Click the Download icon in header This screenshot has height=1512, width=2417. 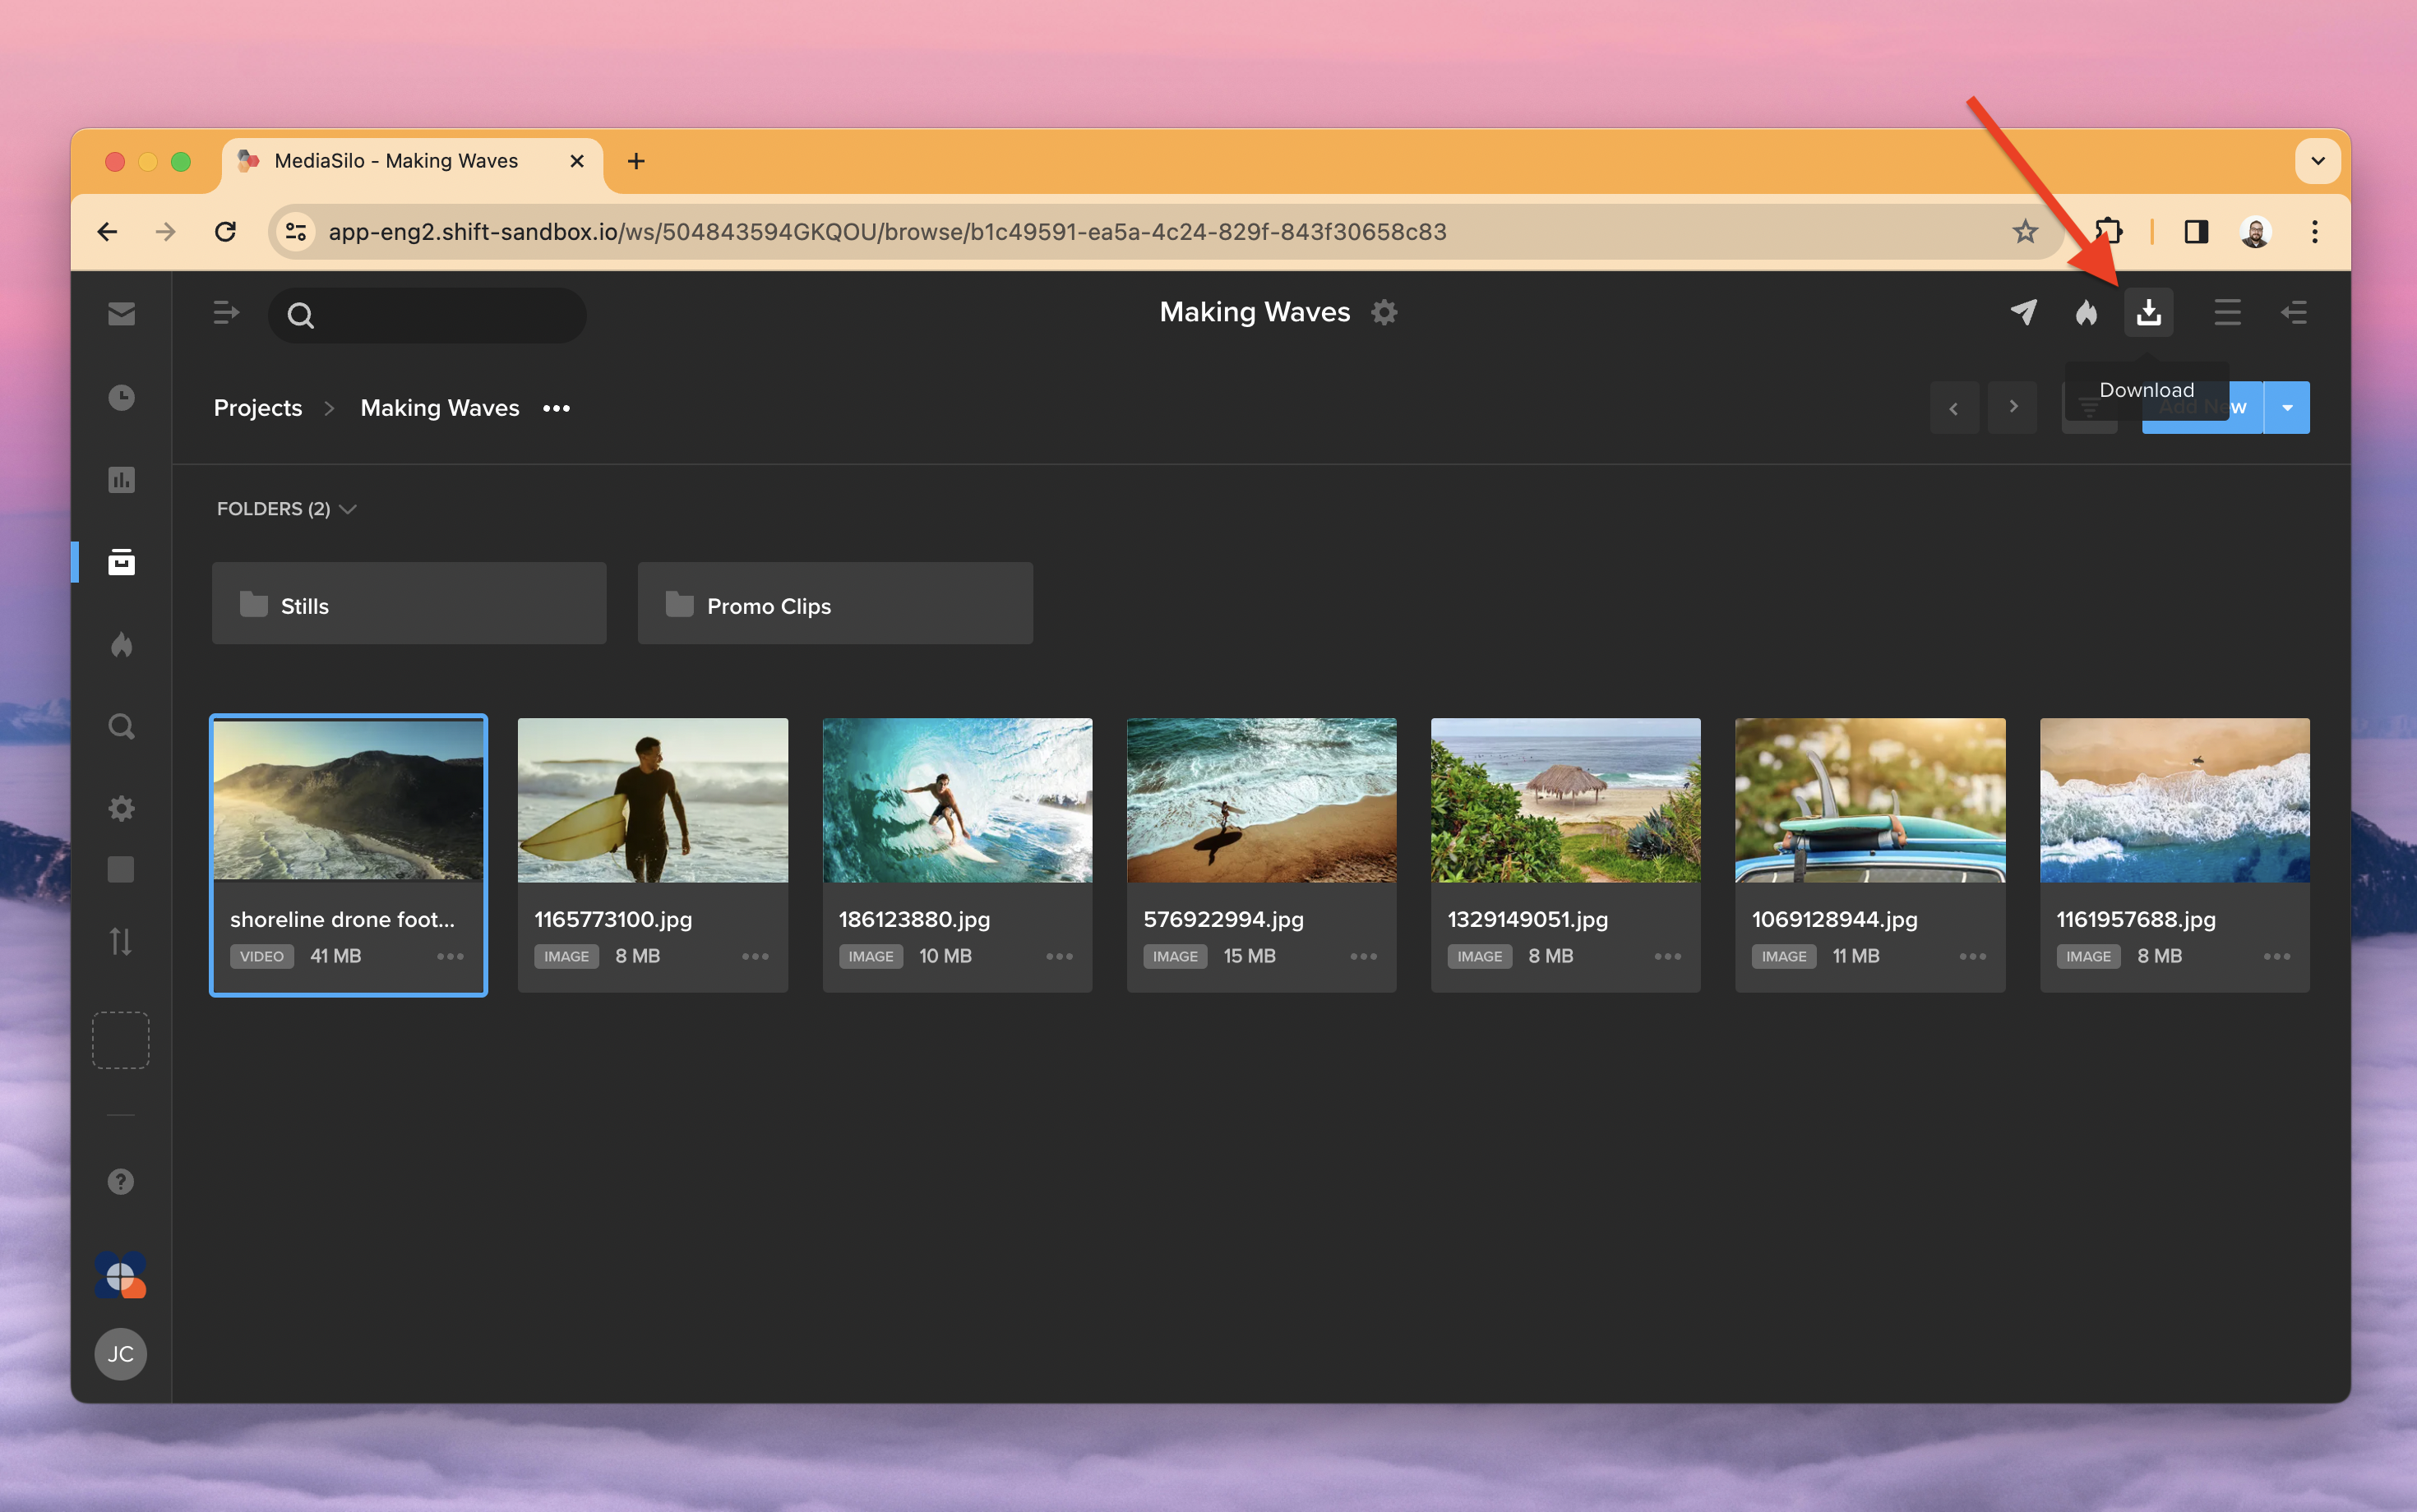[x=2149, y=313]
